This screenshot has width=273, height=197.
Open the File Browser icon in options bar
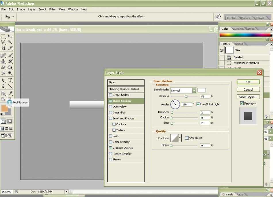click(x=218, y=17)
